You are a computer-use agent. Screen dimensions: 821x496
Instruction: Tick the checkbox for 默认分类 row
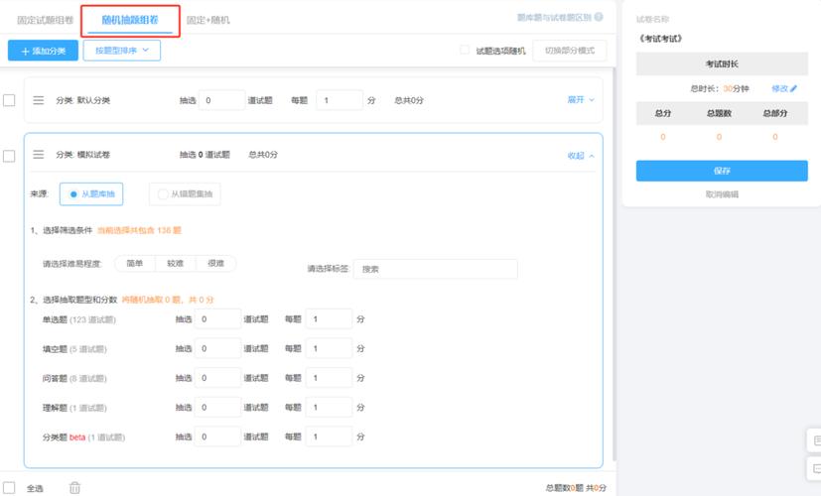pos(9,100)
